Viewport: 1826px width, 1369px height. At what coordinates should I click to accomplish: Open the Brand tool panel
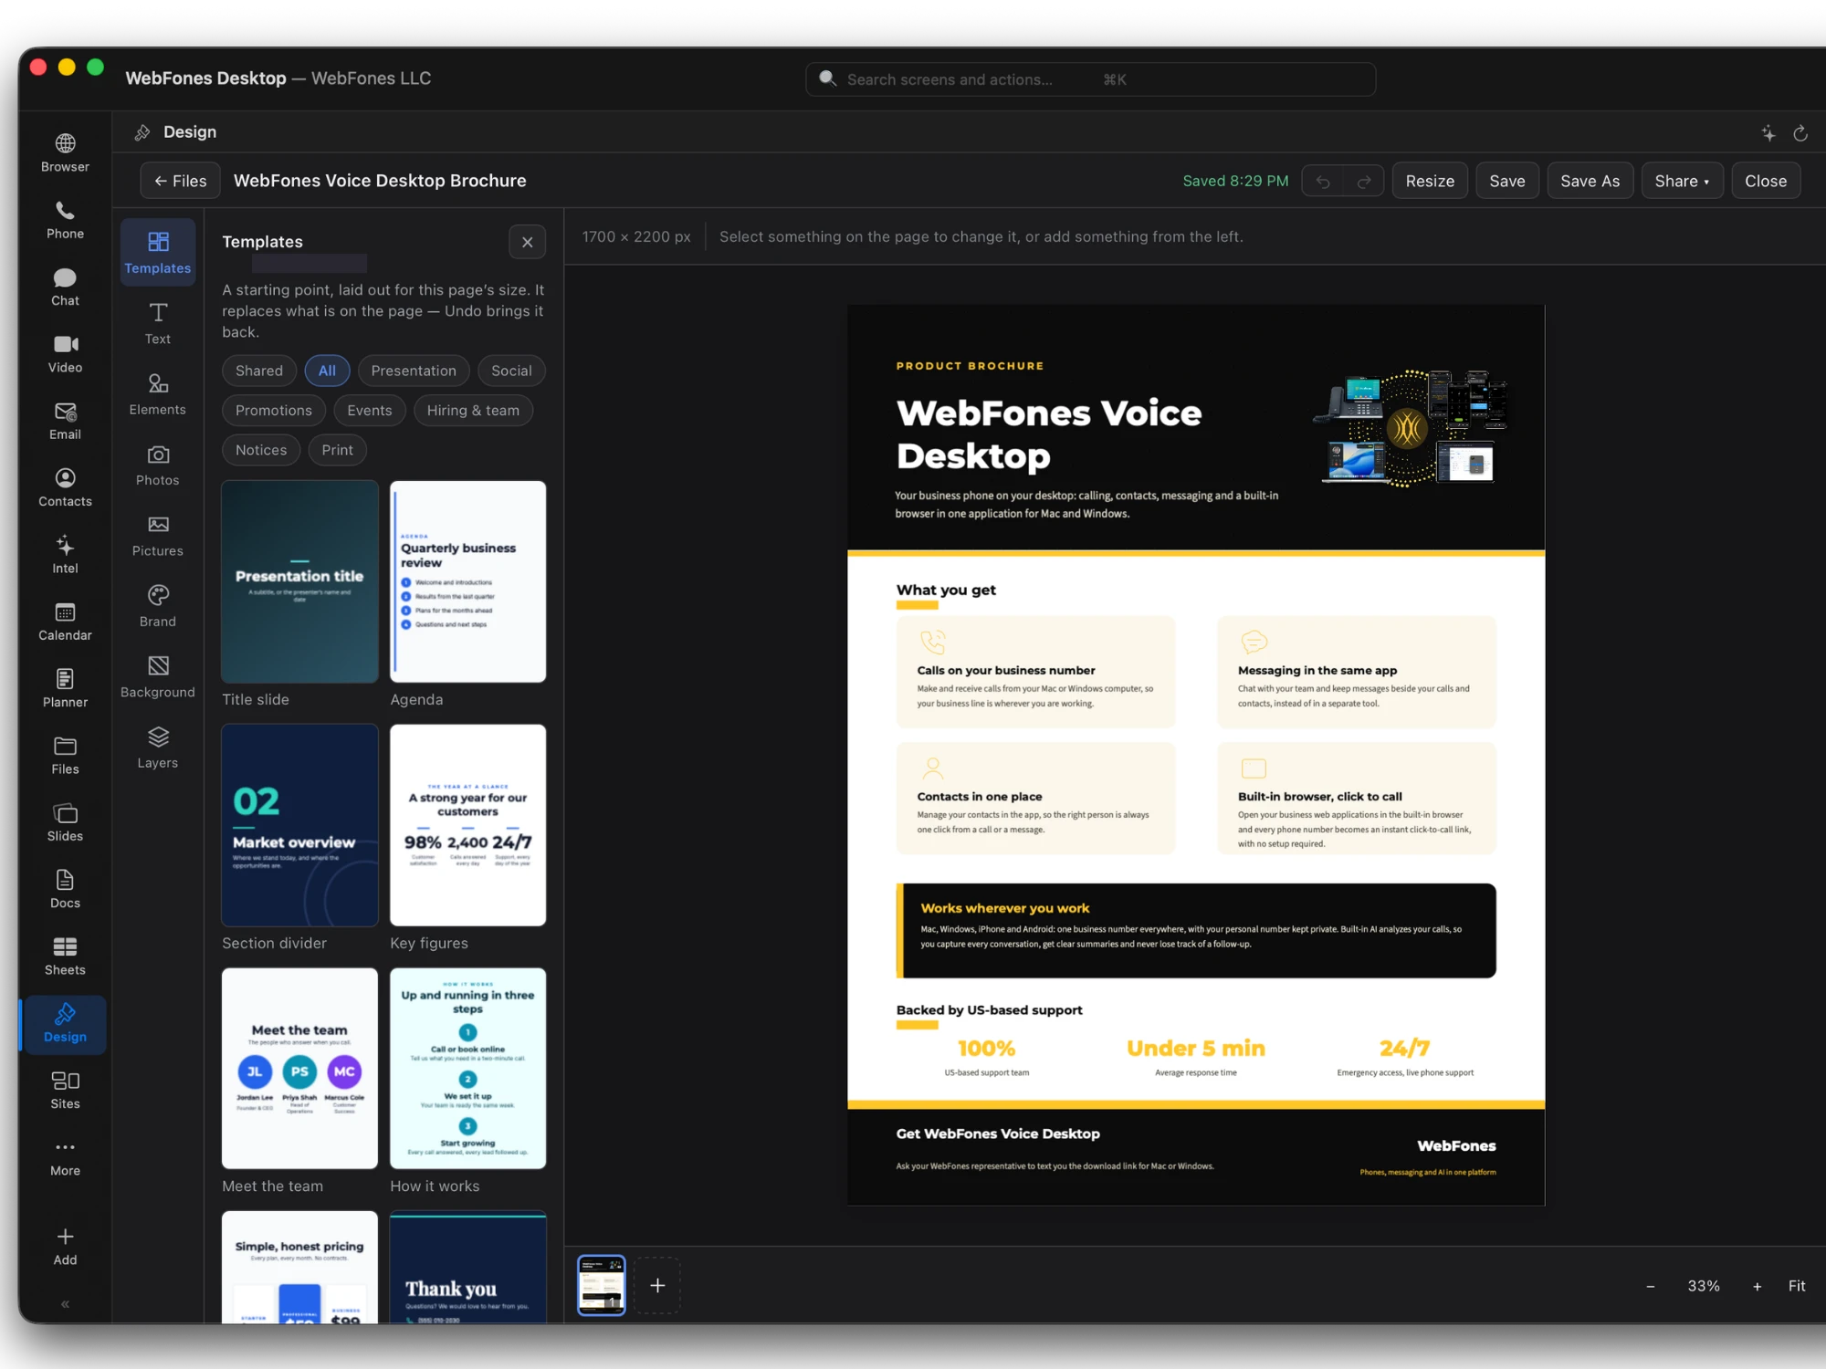tap(158, 607)
